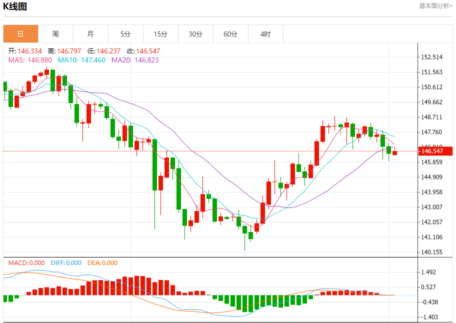The image size is (456, 323).
Task: Click the 1.492 MACD axis label
Action: click(428, 272)
